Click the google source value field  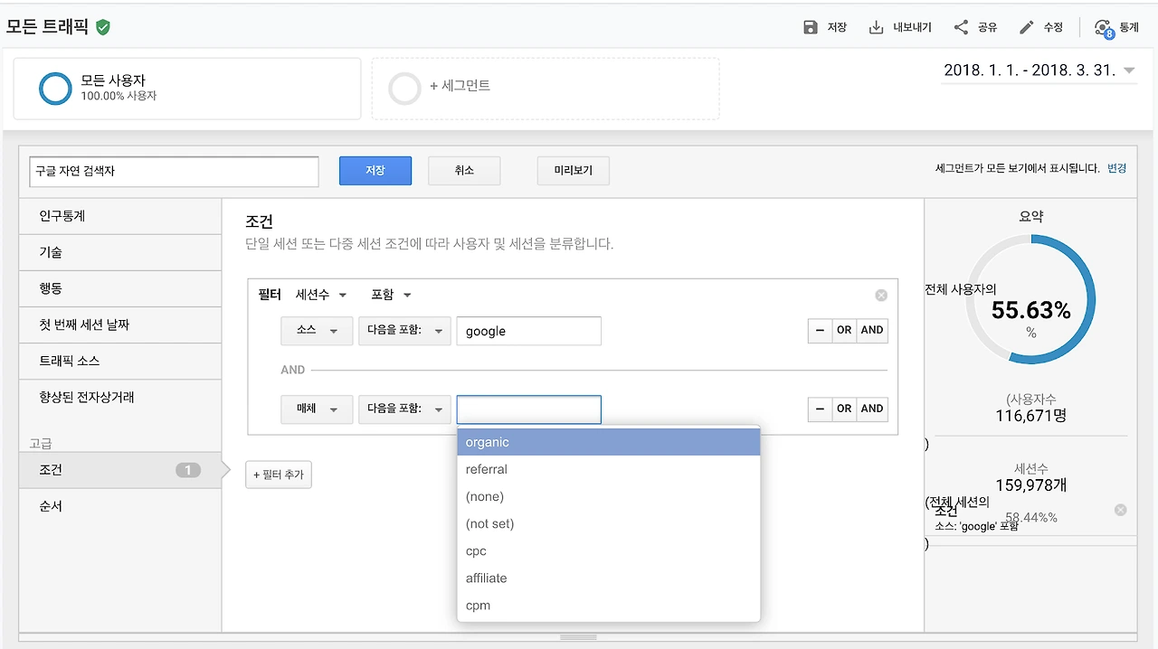pyautogui.click(x=529, y=331)
